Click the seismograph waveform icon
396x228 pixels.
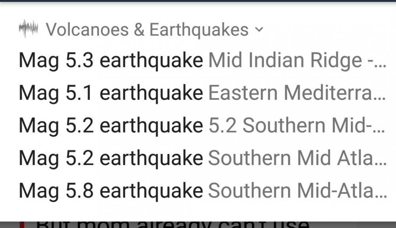pos(29,29)
